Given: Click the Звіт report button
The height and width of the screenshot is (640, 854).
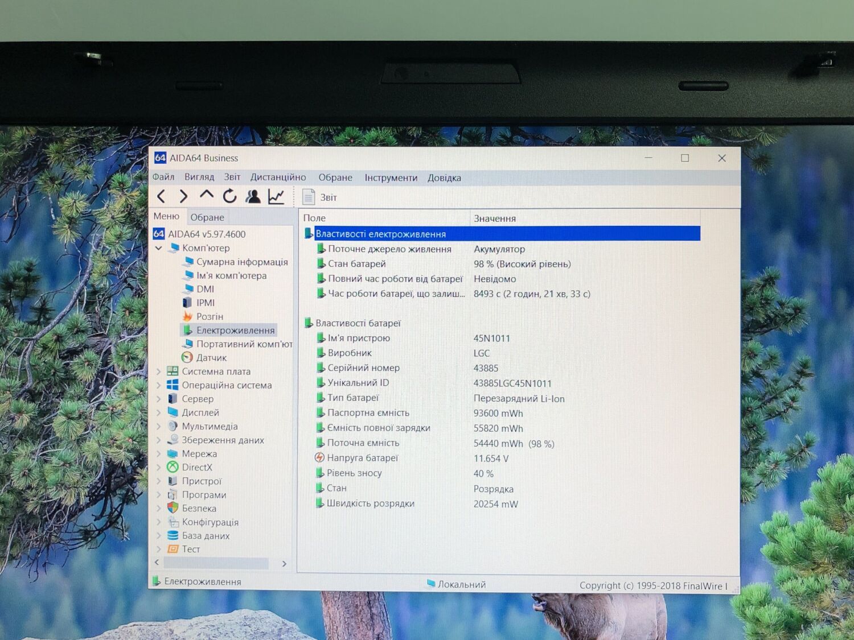Looking at the screenshot, I should [x=320, y=197].
